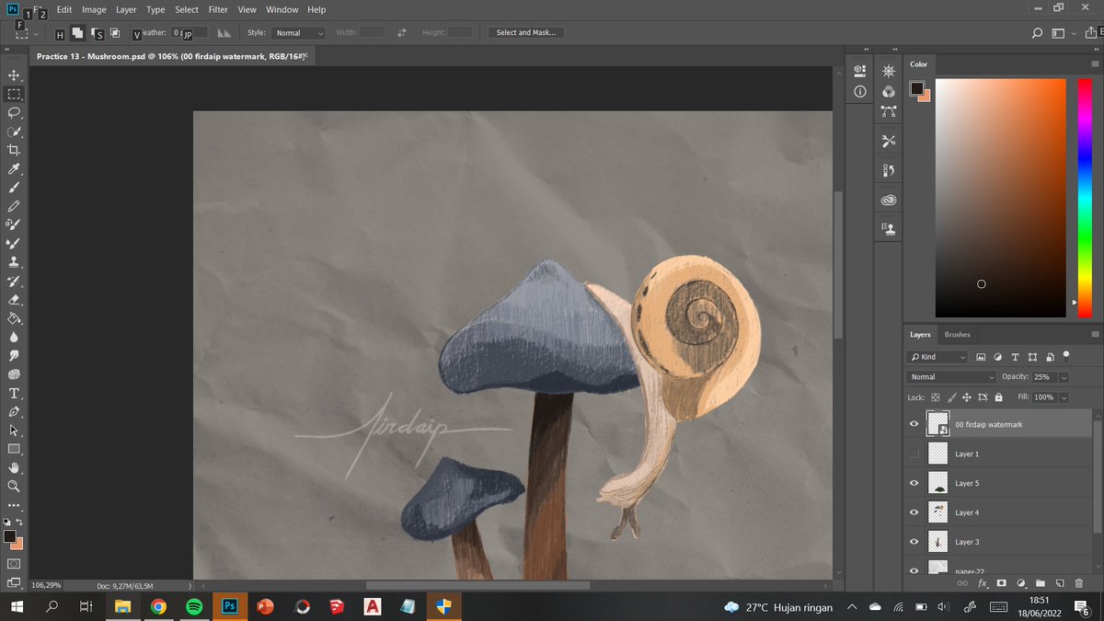Toggle lock image pixels brush icon
The width and height of the screenshot is (1104, 621).
951,397
